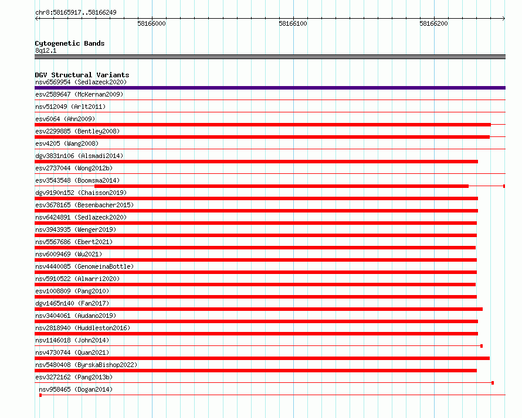Open esv3678165 (Besenbacher2015) variant
This screenshot has width=522, height=418.
pos(84,205)
